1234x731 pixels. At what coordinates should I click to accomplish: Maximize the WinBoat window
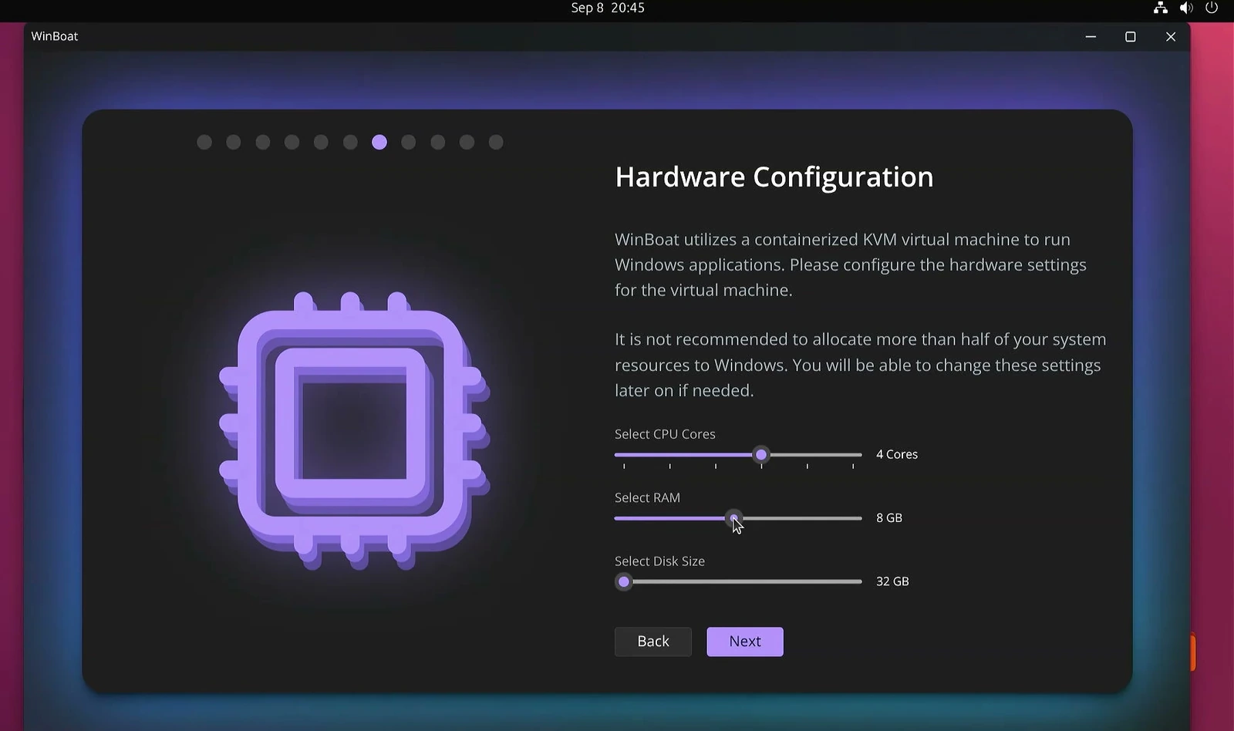tap(1131, 37)
